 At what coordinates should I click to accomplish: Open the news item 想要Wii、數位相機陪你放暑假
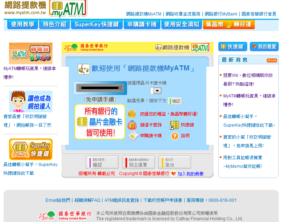click(x=248, y=80)
